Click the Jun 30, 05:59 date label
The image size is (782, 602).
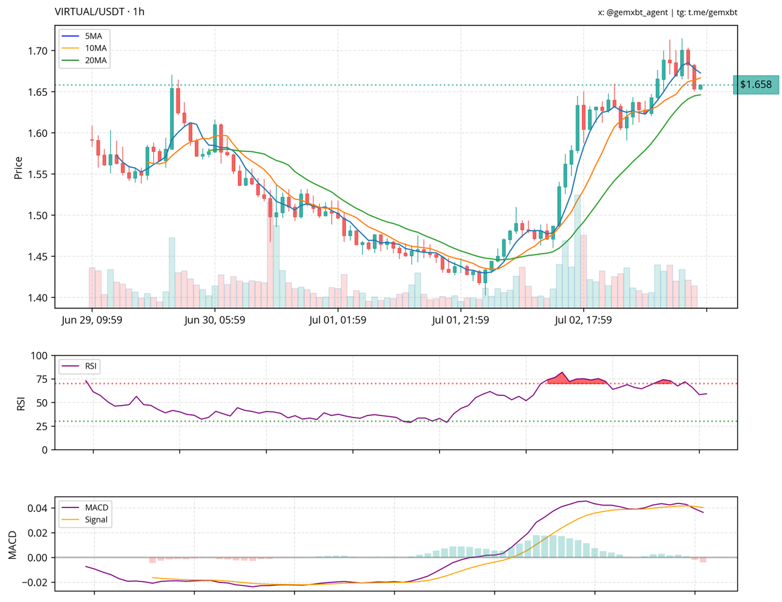coord(215,320)
